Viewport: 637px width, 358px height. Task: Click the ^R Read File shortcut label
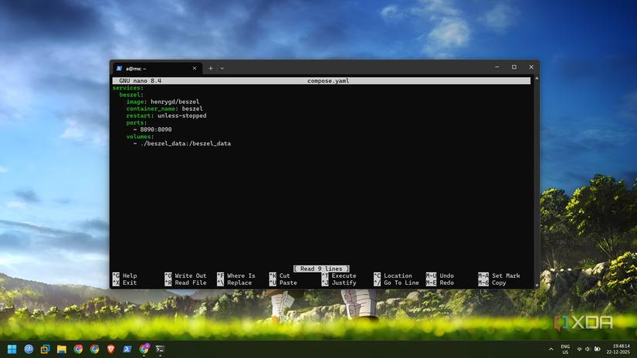click(x=185, y=282)
